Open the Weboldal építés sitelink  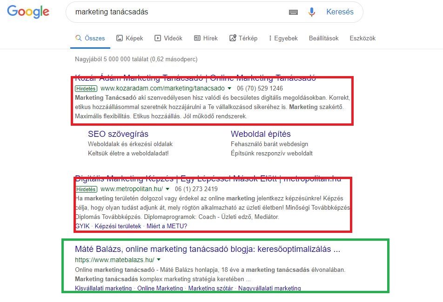(260, 134)
